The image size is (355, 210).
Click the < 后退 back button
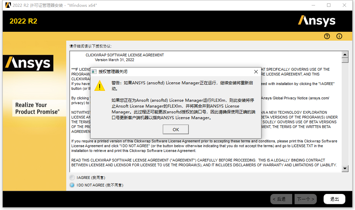[281, 199]
